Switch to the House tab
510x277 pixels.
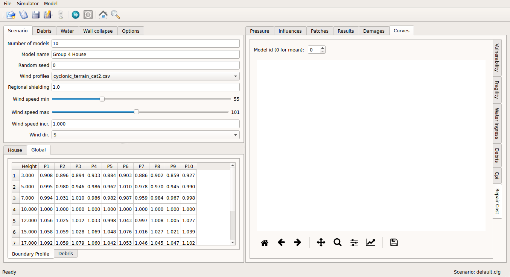point(15,150)
